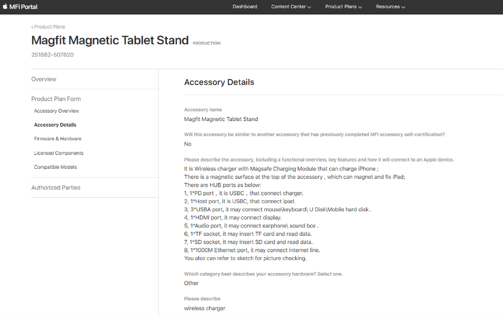
Task: Open the Dashboard page
Action: (245, 7)
